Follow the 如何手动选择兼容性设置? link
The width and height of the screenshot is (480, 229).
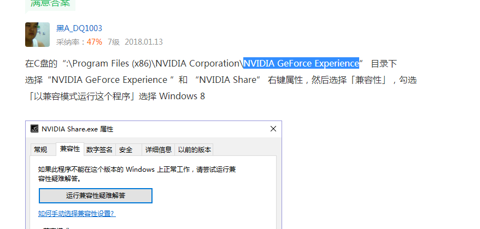(x=77, y=214)
